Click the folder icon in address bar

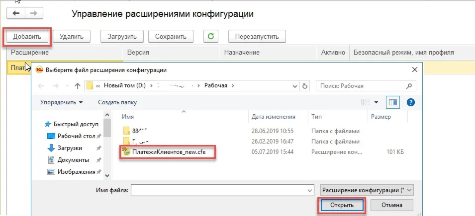click(90, 85)
